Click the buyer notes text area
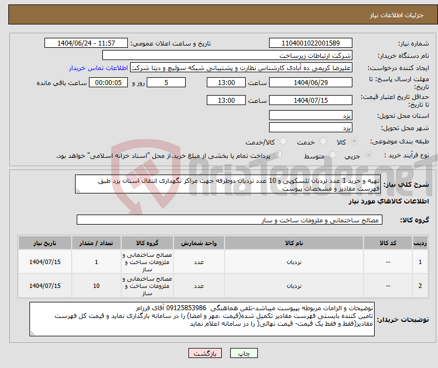The width and height of the screenshot is (438, 368). point(202,319)
